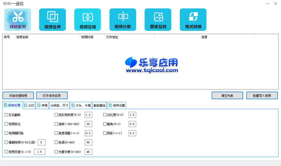Open the 视频合并 video merge tool

tap(52, 20)
